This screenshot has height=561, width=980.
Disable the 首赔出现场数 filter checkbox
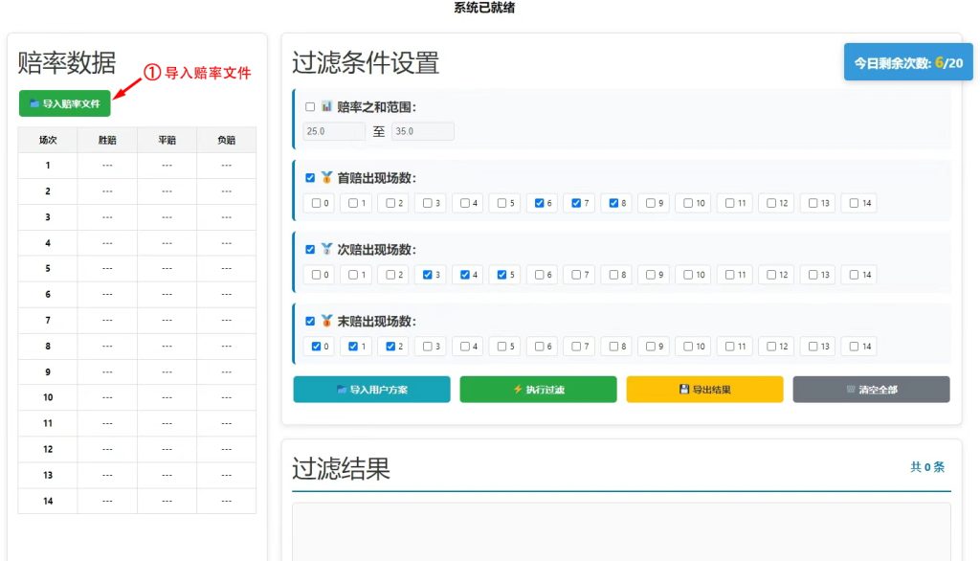(x=310, y=178)
